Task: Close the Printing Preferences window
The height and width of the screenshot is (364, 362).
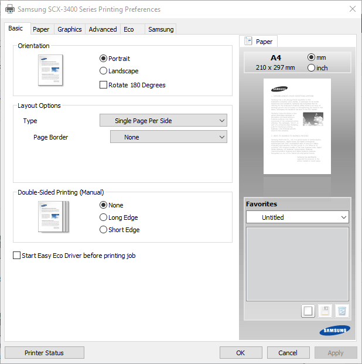Action: pos(353,9)
